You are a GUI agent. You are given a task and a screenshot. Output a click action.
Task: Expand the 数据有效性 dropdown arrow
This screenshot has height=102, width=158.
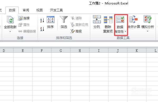pyautogui.click(x=126, y=32)
